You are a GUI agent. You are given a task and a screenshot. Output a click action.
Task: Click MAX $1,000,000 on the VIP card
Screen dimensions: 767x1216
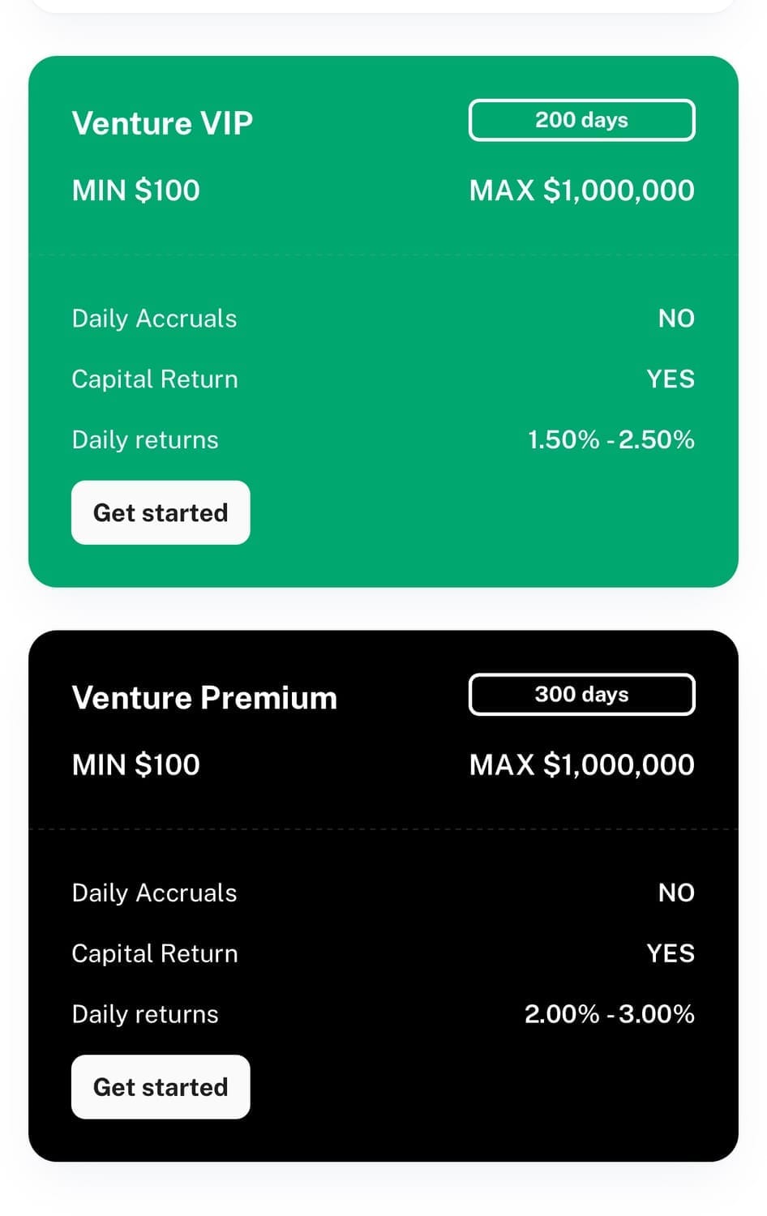[x=581, y=191]
